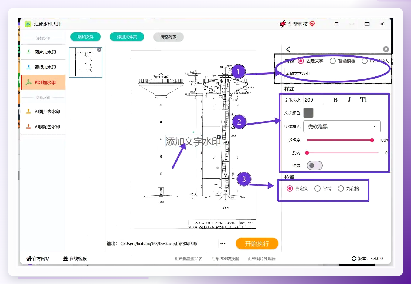Open the hamburger menu in title bar

coord(337,24)
